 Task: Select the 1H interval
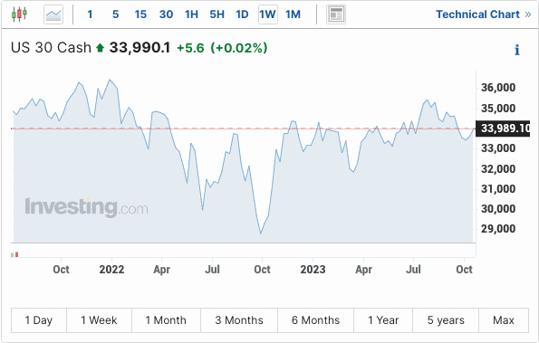click(x=191, y=14)
